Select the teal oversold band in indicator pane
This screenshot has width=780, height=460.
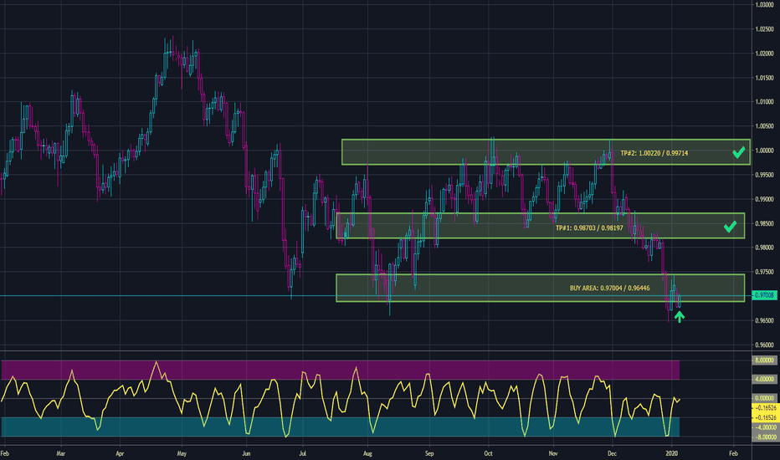tap(341, 427)
